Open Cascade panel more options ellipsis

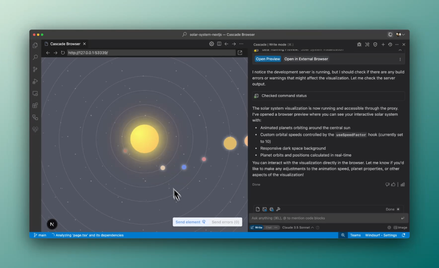pyautogui.click(x=397, y=45)
